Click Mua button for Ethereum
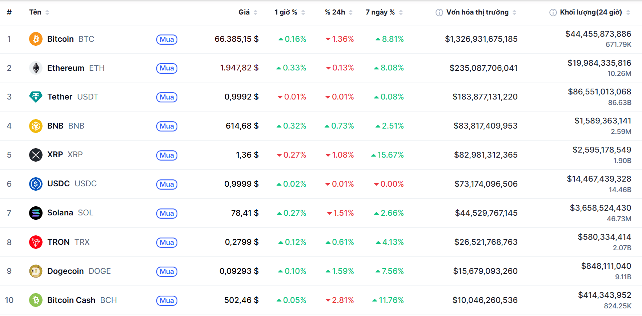 pos(167,68)
